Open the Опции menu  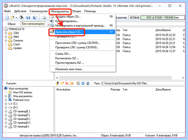[76, 11]
